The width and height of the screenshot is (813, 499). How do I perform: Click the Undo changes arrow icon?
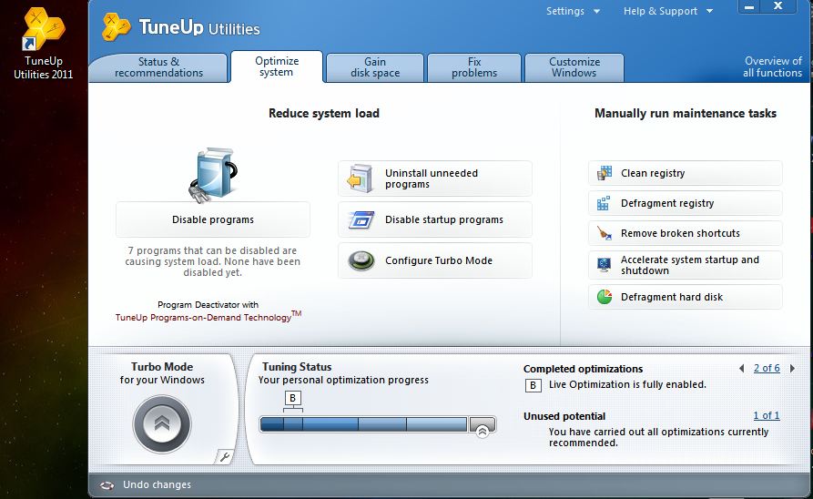[107, 485]
